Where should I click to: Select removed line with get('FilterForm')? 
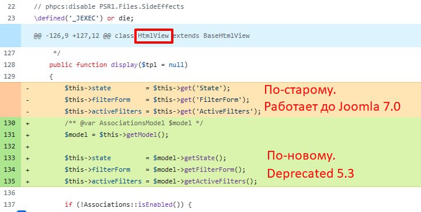(157, 100)
